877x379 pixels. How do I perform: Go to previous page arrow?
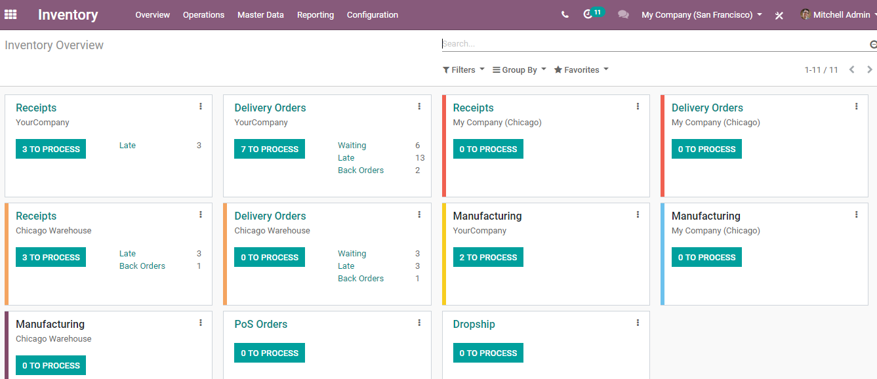(x=851, y=70)
